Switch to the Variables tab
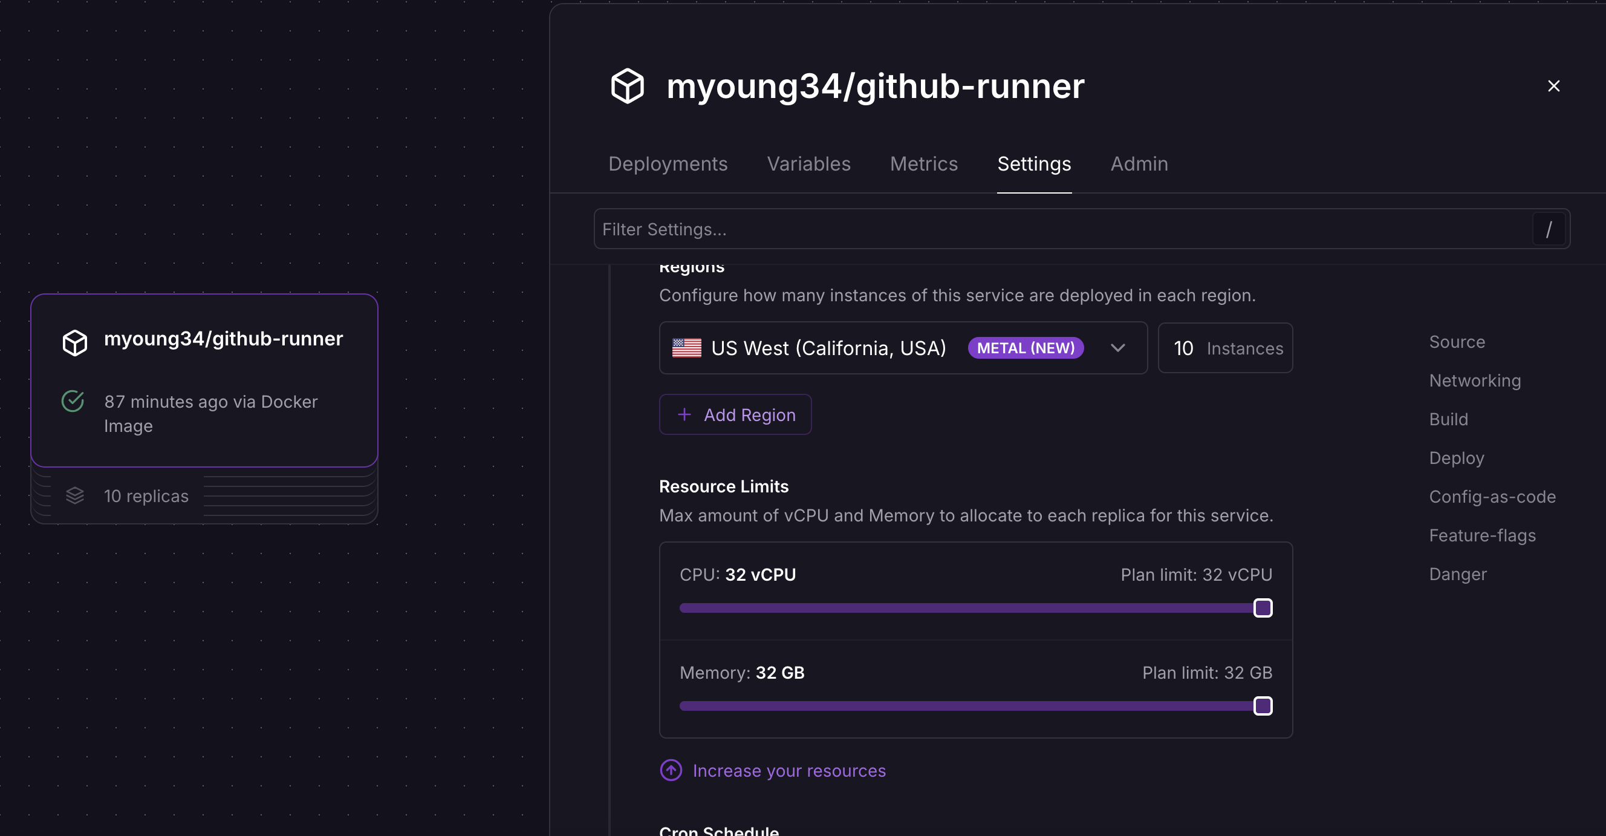1606x836 pixels. 808,163
